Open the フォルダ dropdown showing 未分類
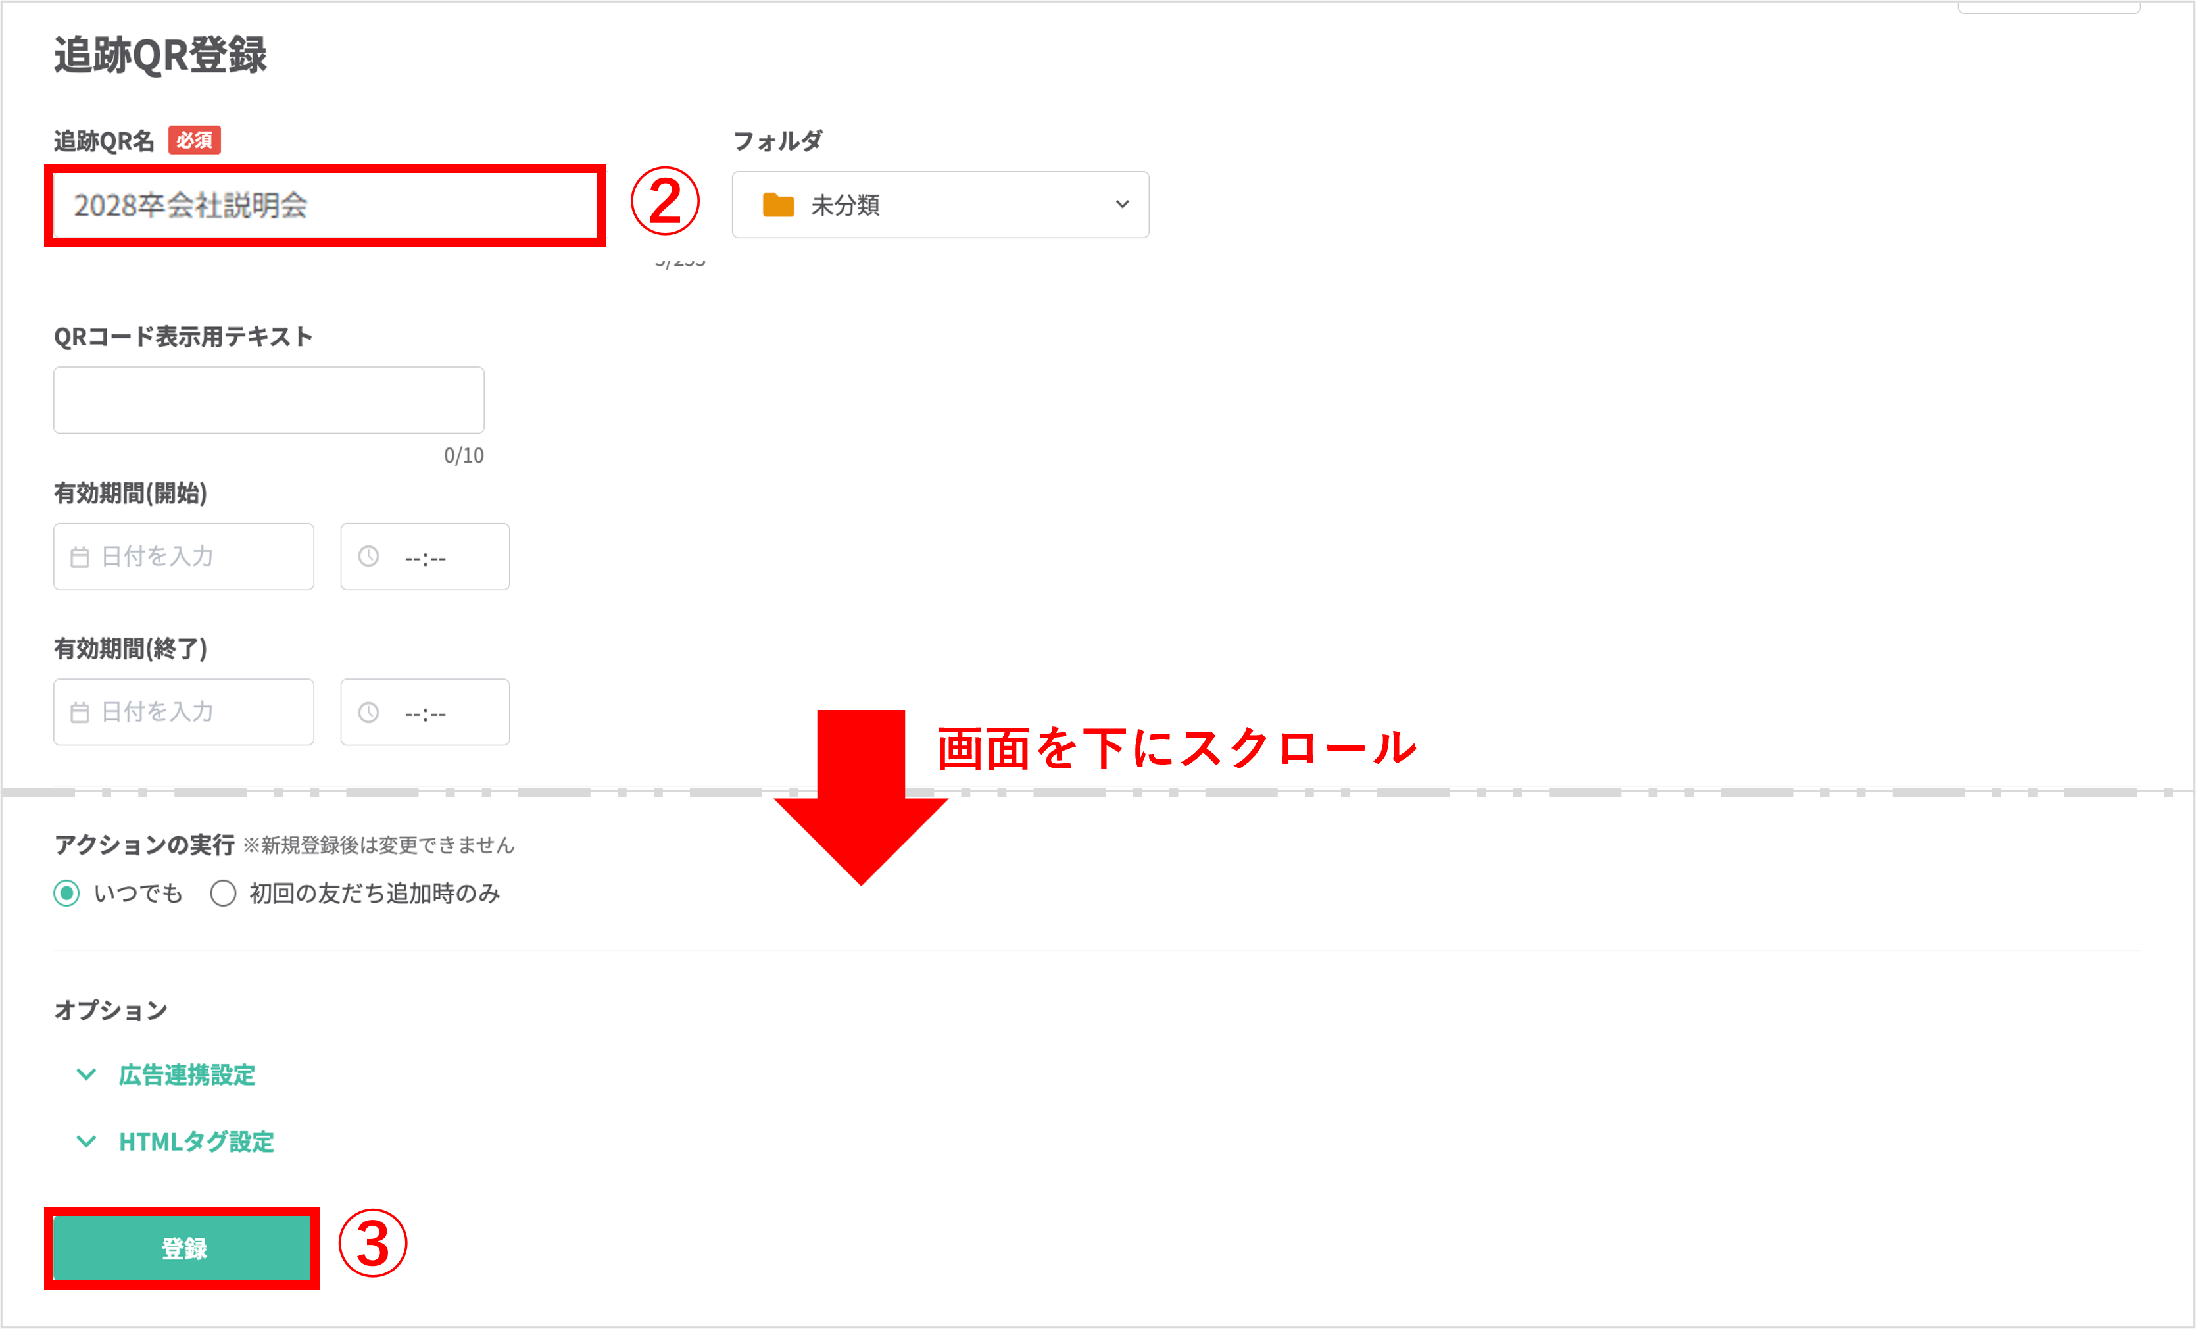2198x1335 pixels. pyautogui.click(x=939, y=205)
